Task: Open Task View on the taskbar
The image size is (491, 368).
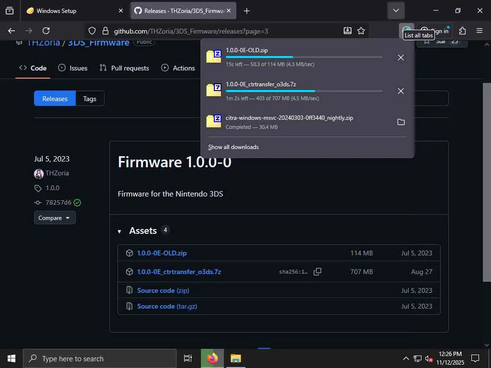Action: click(187, 358)
